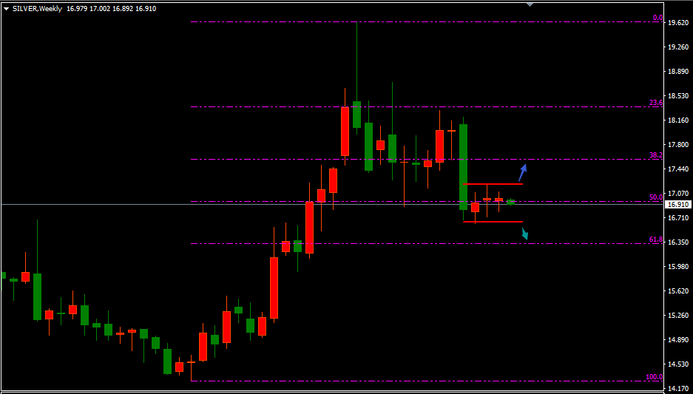Image resolution: width=693 pixels, height=394 pixels.
Task: Click price axis label 19.260
Action: [678, 47]
